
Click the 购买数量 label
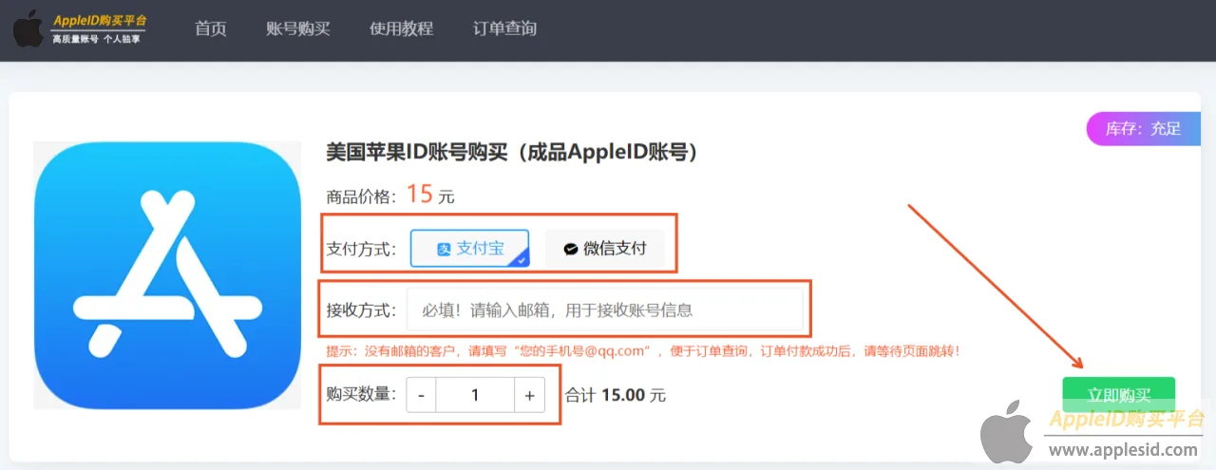coord(361,394)
